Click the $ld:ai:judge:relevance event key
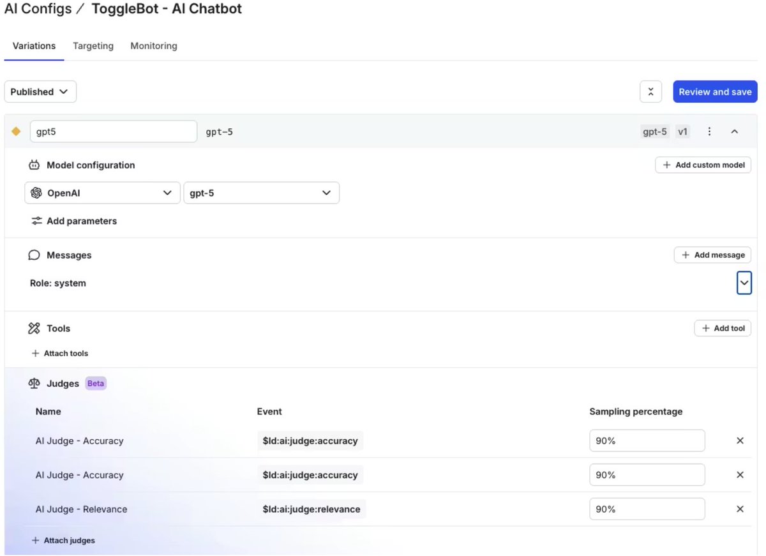Image resolution: width=766 pixels, height=556 pixels. coord(312,509)
